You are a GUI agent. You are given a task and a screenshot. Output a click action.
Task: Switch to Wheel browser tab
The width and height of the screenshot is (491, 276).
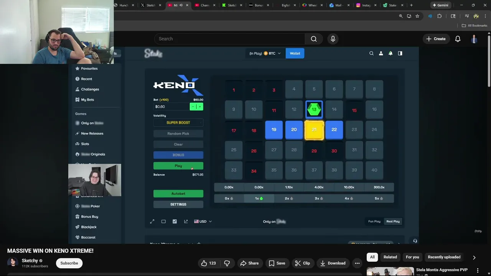point(313,5)
